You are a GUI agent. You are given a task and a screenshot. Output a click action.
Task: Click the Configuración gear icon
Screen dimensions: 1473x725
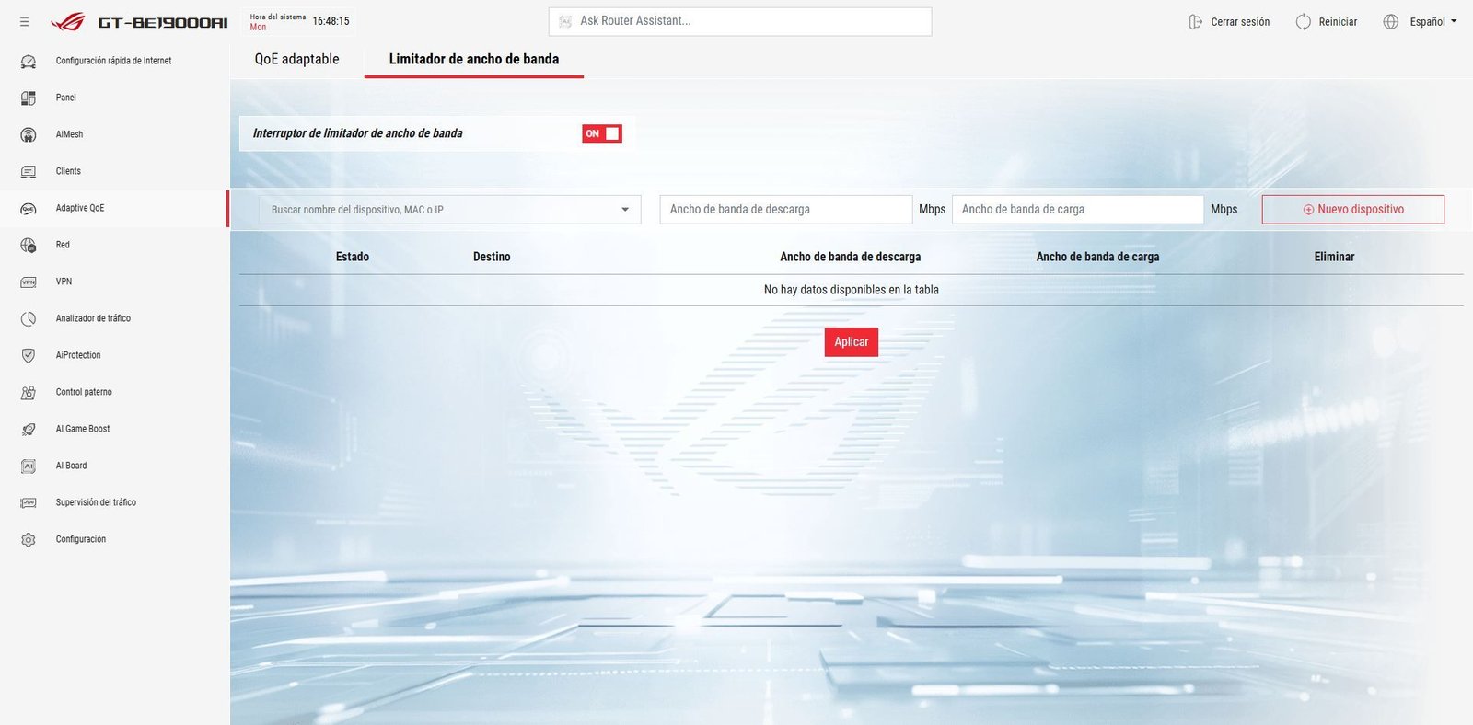click(29, 539)
